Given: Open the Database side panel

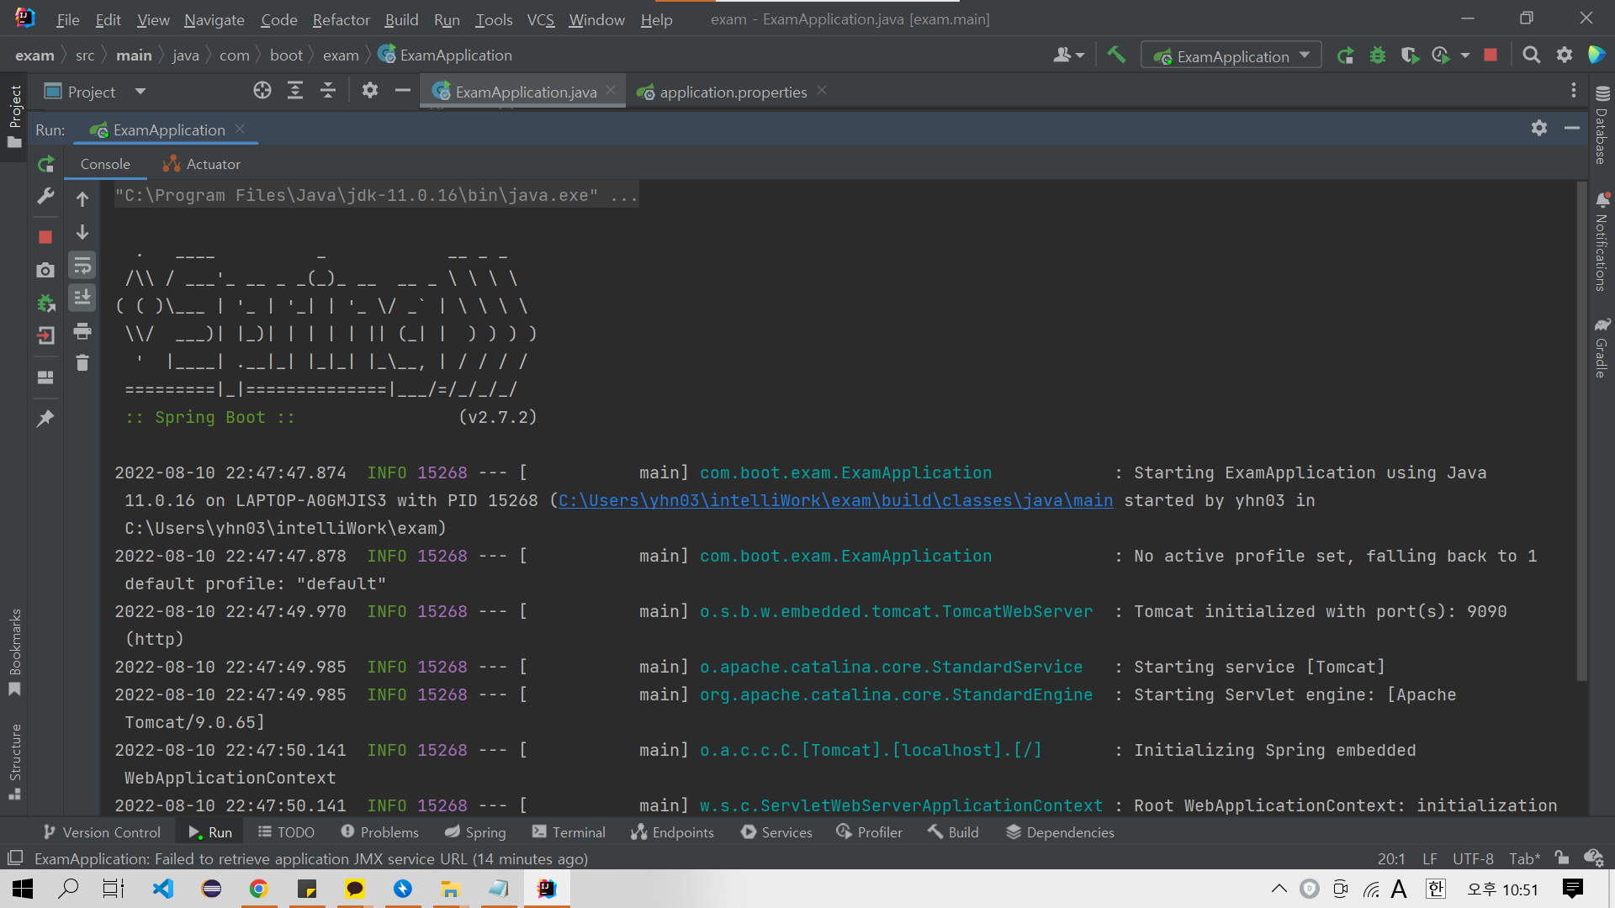Looking at the screenshot, I should pos(1602,124).
